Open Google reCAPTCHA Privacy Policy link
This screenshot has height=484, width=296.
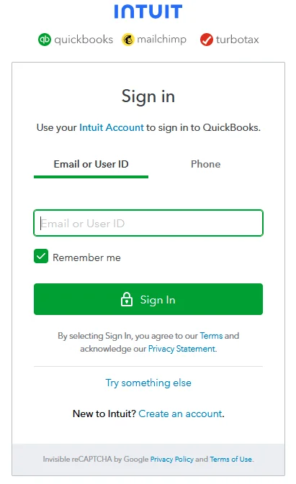coord(172,460)
